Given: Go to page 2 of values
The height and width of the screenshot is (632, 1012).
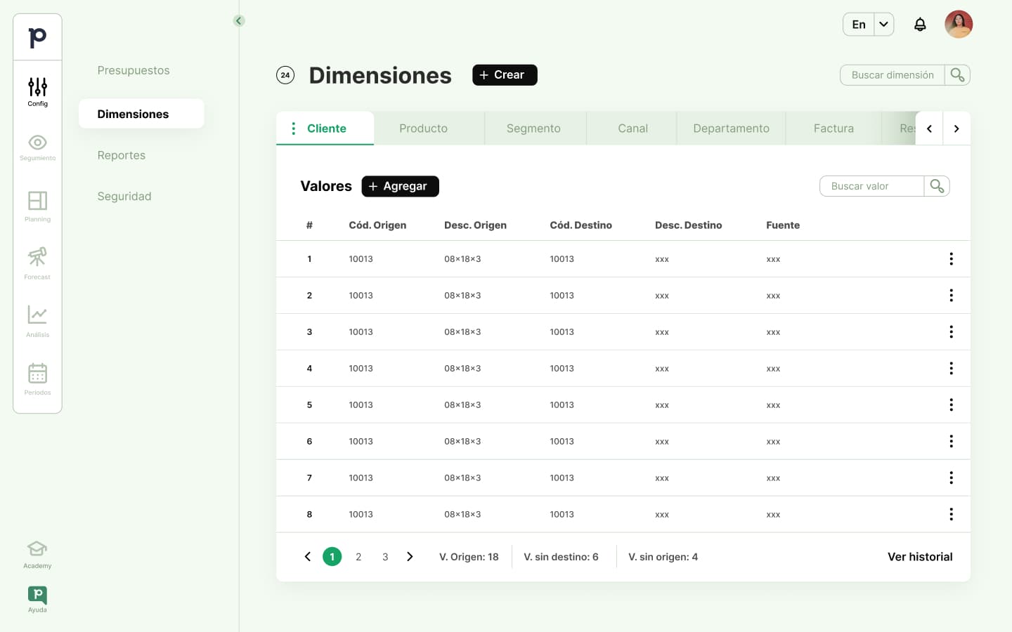Looking at the screenshot, I should click(358, 557).
